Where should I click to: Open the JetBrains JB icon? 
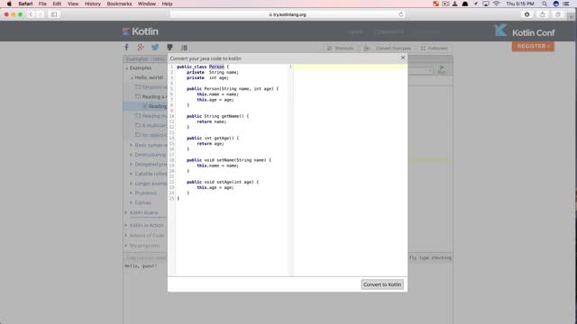tap(184, 48)
